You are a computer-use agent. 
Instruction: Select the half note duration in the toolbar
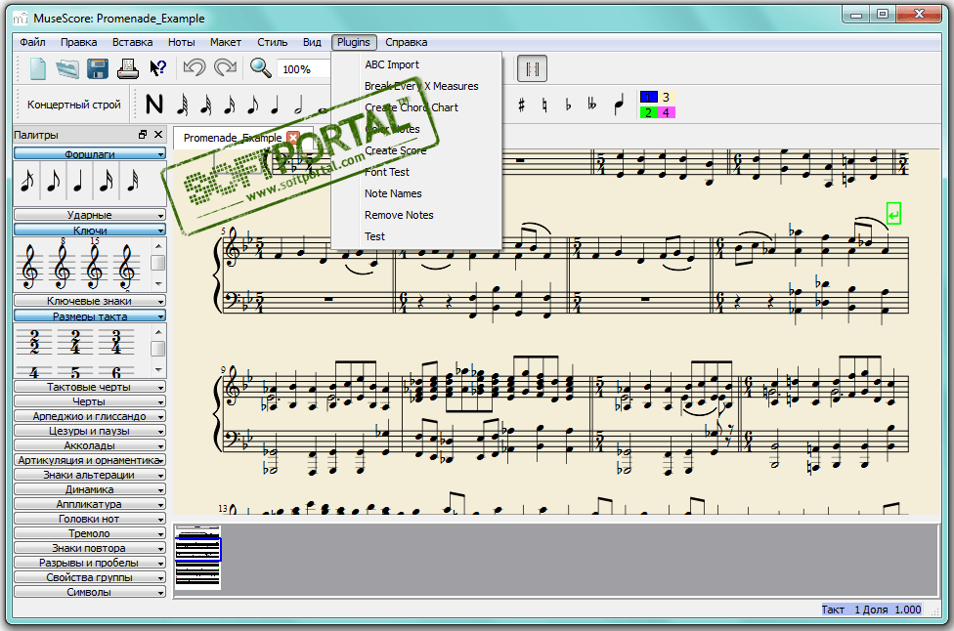coord(297,105)
